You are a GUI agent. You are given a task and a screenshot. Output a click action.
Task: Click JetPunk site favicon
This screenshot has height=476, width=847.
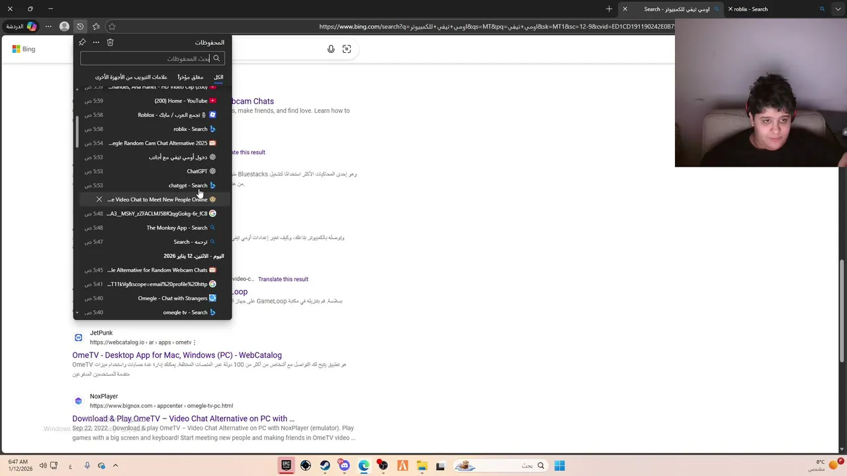78,337
